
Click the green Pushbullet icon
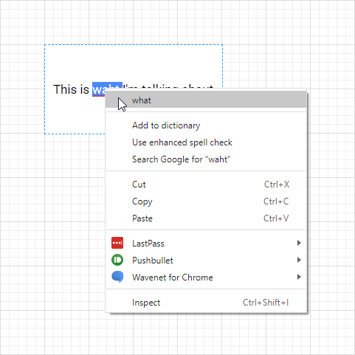(x=117, y=260)
